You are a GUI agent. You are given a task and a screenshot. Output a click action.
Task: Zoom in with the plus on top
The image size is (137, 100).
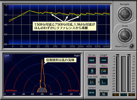(x=125, y=30)
